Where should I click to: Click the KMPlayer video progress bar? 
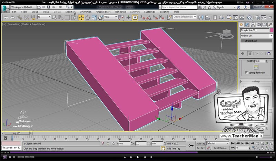coord(138,153)
